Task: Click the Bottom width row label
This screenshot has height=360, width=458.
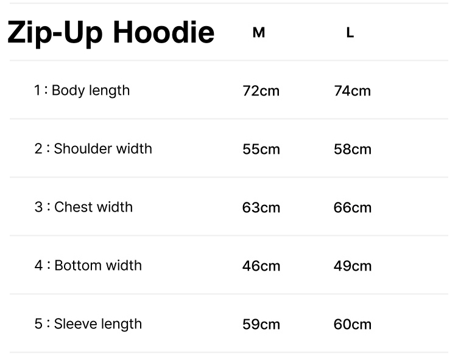Action: pos(98,266)
